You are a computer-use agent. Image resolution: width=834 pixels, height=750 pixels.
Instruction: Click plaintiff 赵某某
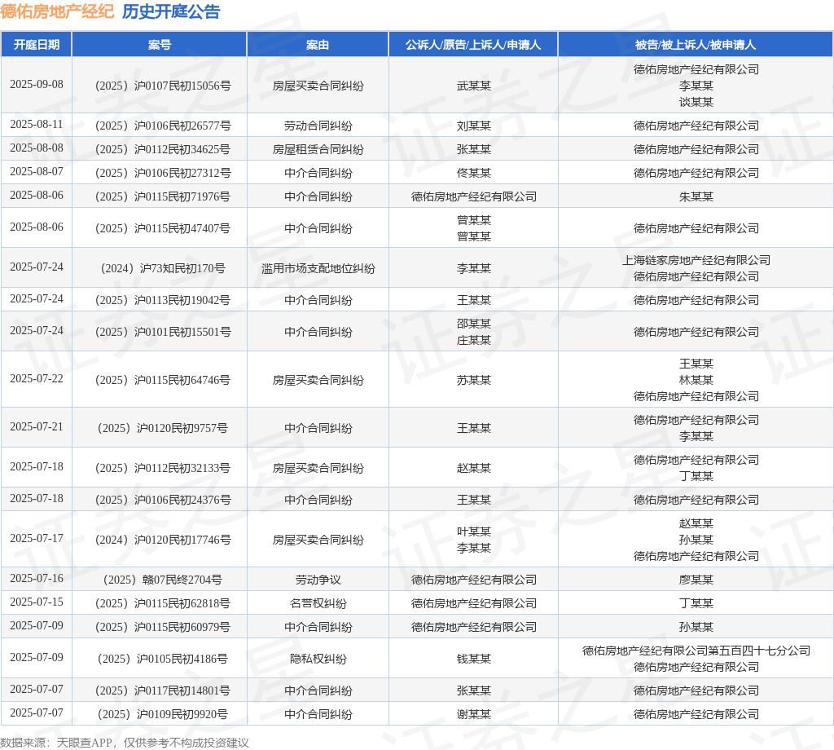coord(473,468)
